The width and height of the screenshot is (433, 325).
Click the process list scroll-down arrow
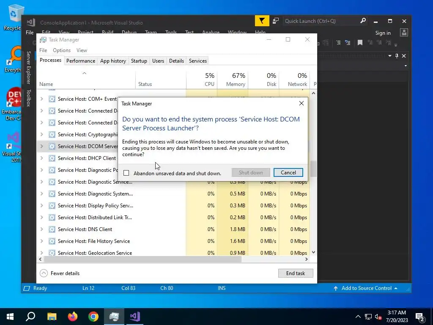313,252
